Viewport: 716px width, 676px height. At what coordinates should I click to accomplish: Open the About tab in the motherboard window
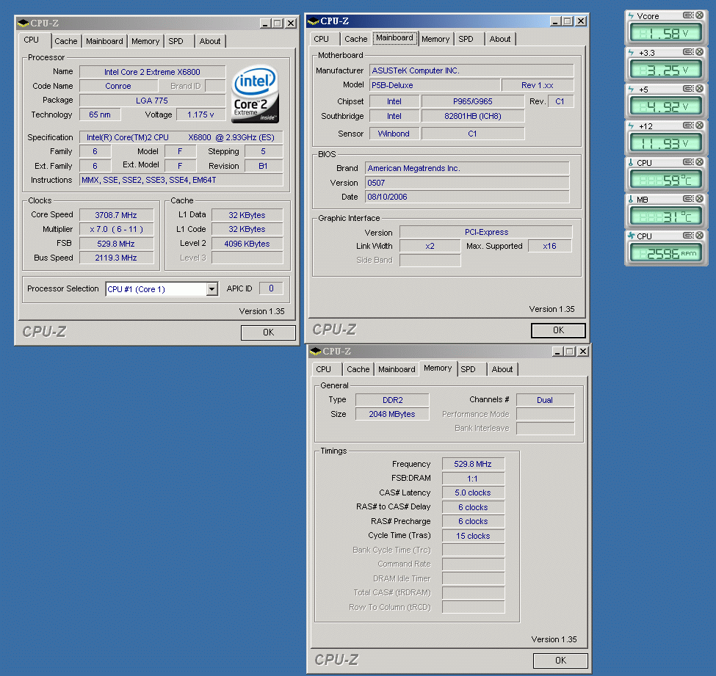click(500, 39)
